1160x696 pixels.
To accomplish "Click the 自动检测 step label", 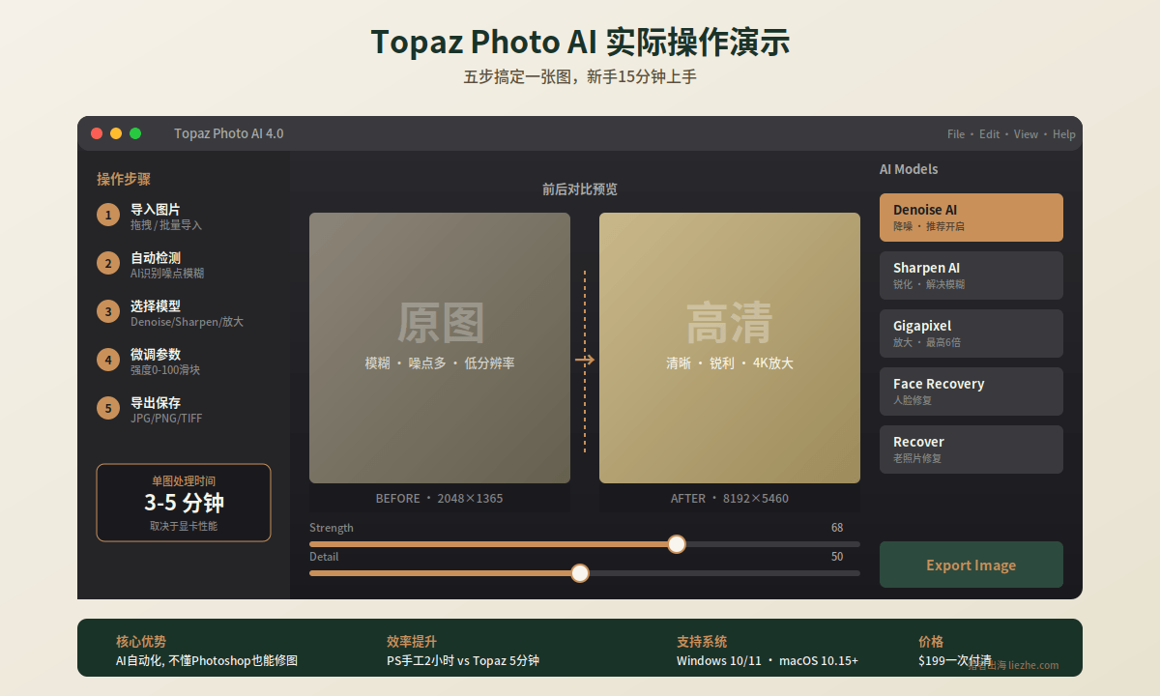I will tap(156, 257).
